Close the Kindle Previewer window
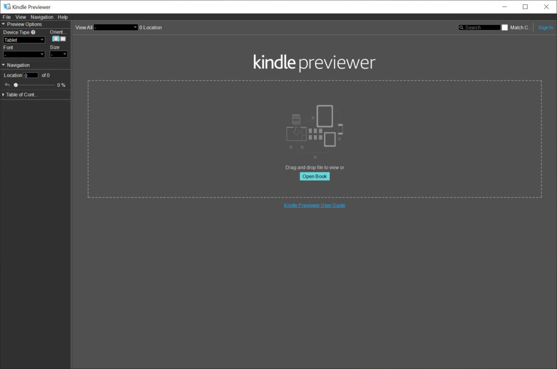The image size is (557, 369). click(x=546, y=7)
